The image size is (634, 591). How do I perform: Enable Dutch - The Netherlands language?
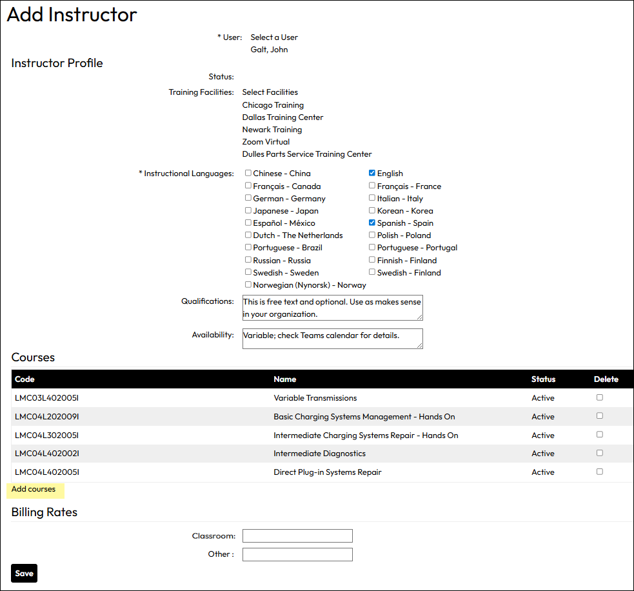(248, 235)
